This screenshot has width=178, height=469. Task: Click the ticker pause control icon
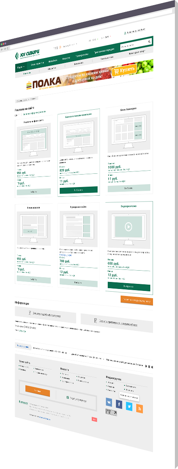point(150,367)
